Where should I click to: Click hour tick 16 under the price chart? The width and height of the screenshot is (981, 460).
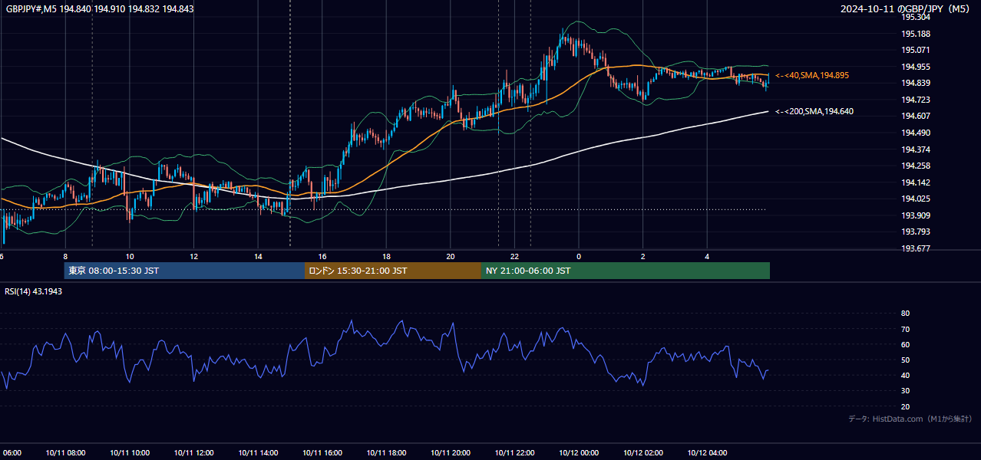pos(322,257)
